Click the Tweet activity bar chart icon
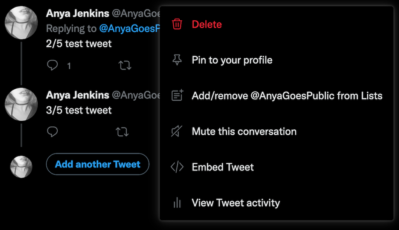The height and width of the screenshot is (230, 399). pyautogui.click(x=177, y=203)
